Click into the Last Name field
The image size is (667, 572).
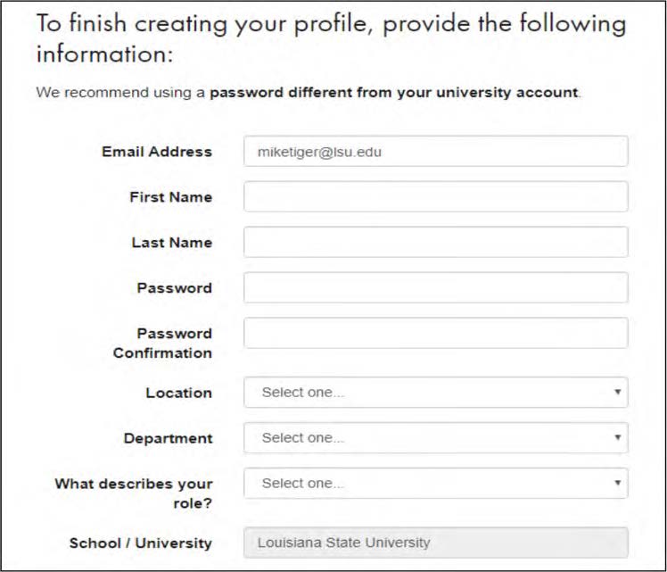[x=435, y=242]
